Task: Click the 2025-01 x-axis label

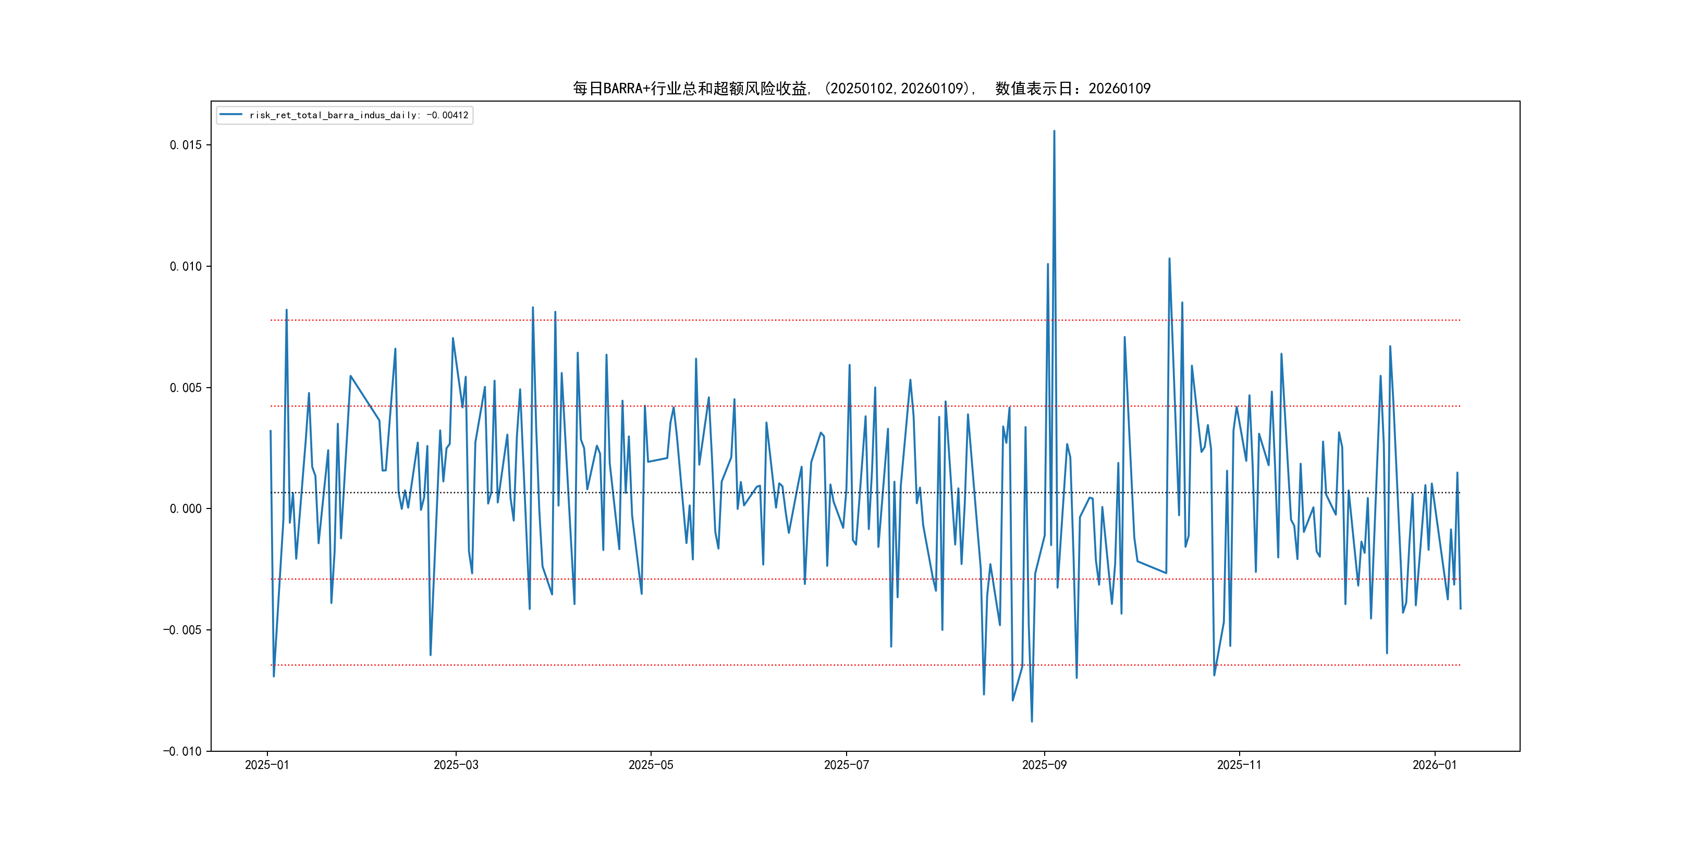Action: pyautogui.click(x=267, y=765)
